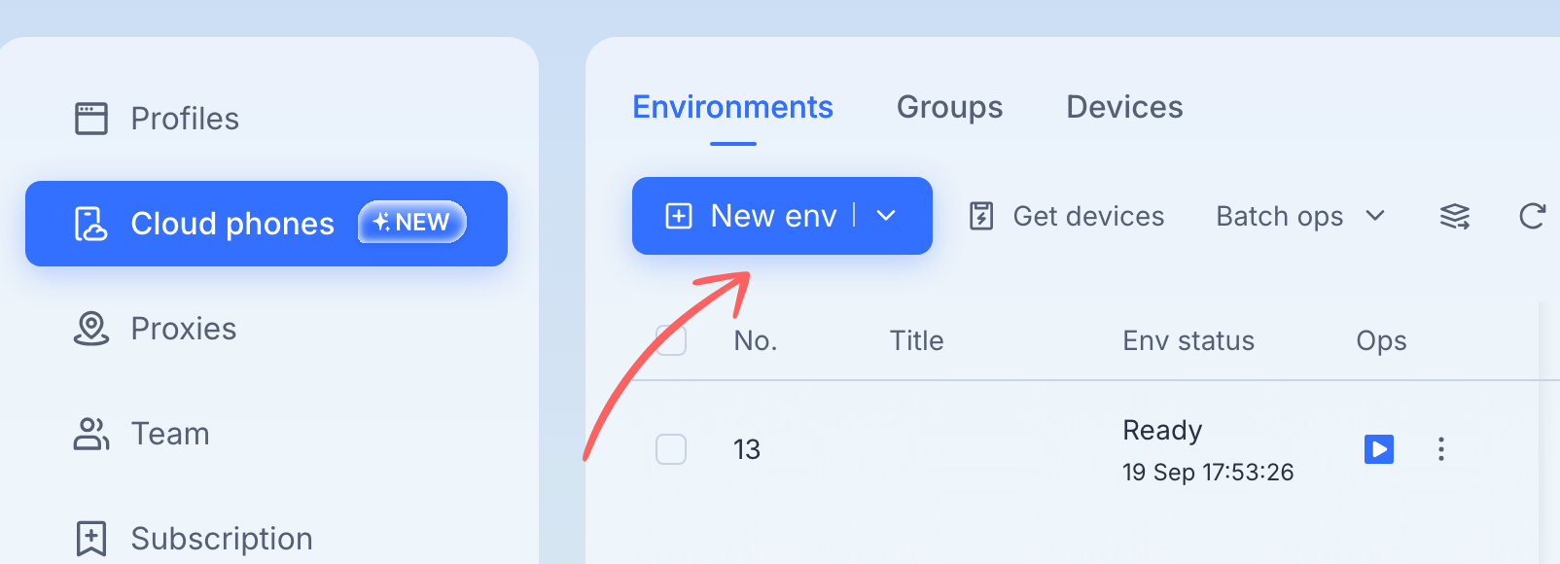
Task: Start environment 13 with play button
Action: pyautogui.click(x=1379, y=449)
